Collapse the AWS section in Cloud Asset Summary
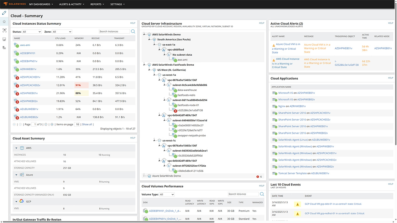Image resolution: width=397 pixels, height=223 pixels. 17,148
